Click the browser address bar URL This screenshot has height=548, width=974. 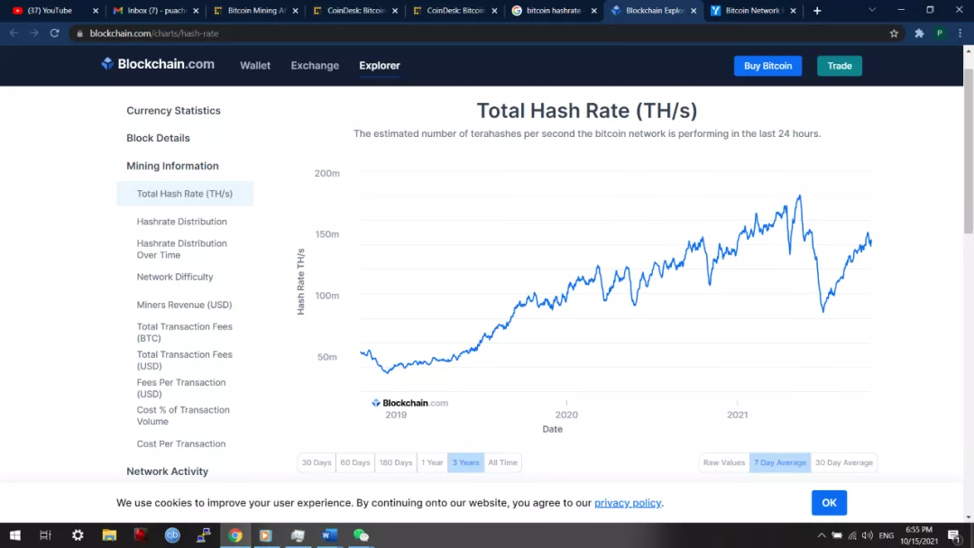[x=154, y=33]
